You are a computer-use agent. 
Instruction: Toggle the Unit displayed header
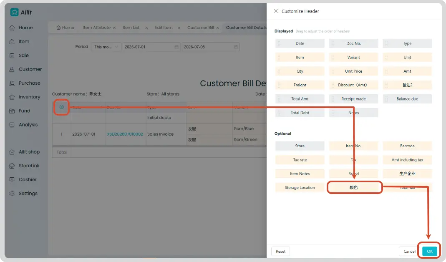[407, 58]
